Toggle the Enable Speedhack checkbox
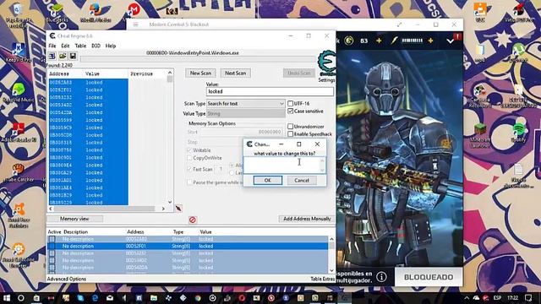The image size is (541, 304). [290, 133]
